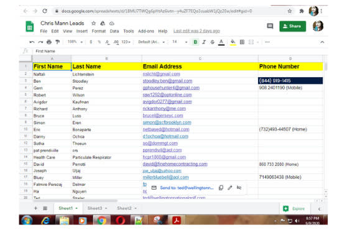The image size is (342, 230).
Task: Star the Chris Mann Leads document
Action: click(93, 23)
